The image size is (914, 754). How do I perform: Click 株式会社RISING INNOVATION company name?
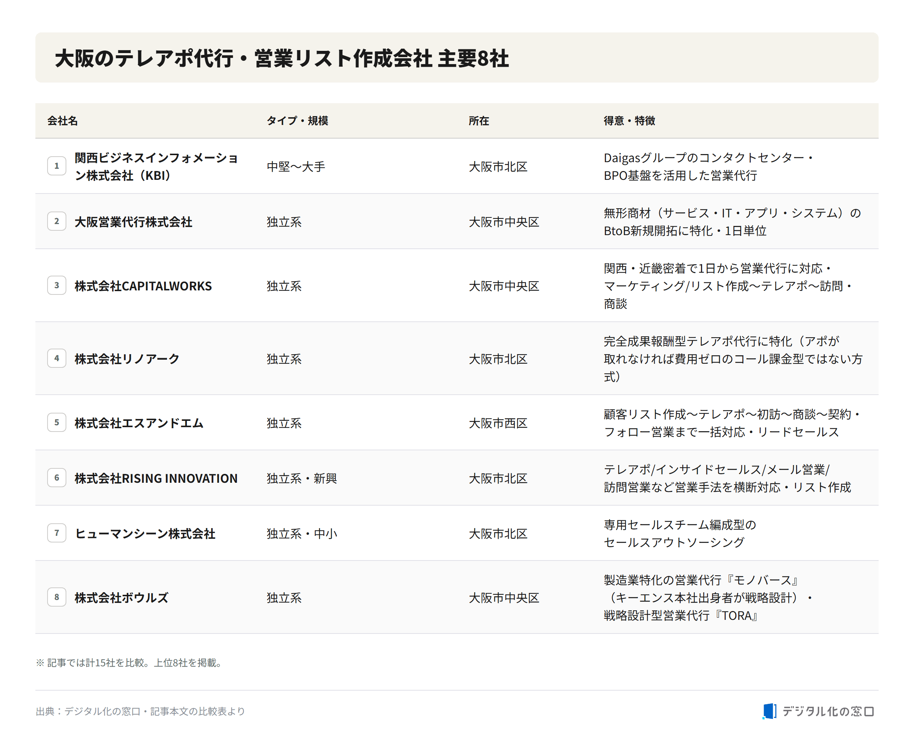point(156,478)
